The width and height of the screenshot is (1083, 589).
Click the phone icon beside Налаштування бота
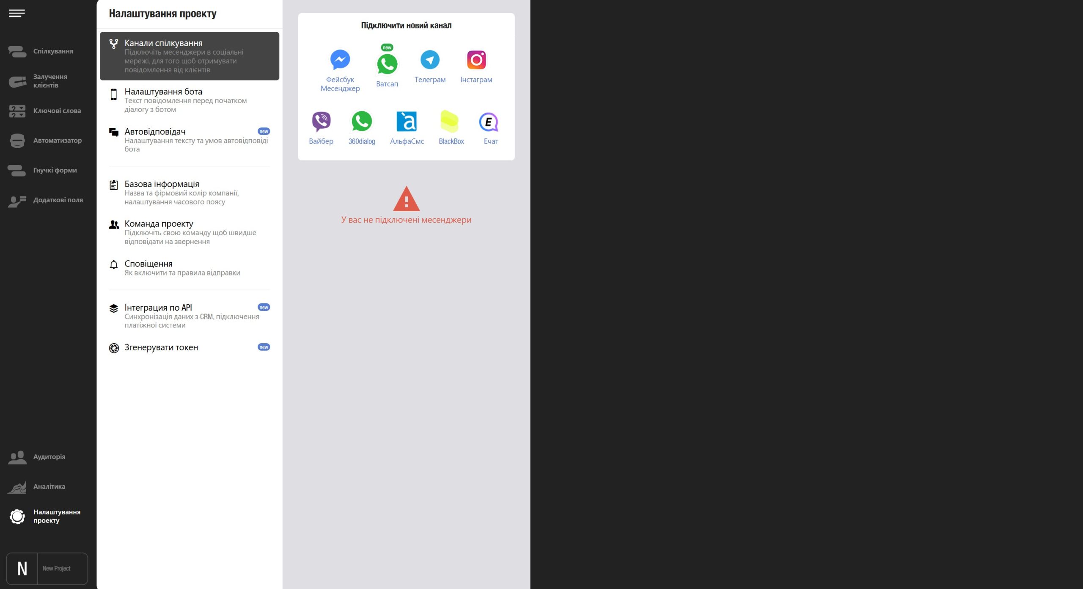coord(113,94)
